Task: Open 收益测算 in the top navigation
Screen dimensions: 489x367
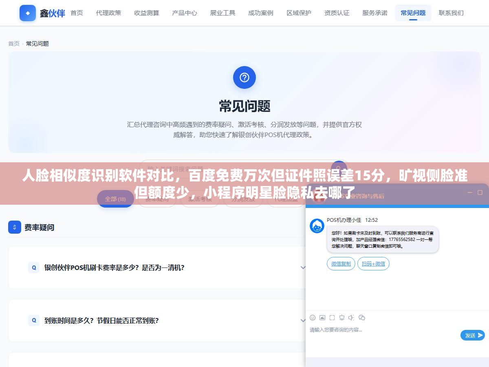Action: coord(147,13)
